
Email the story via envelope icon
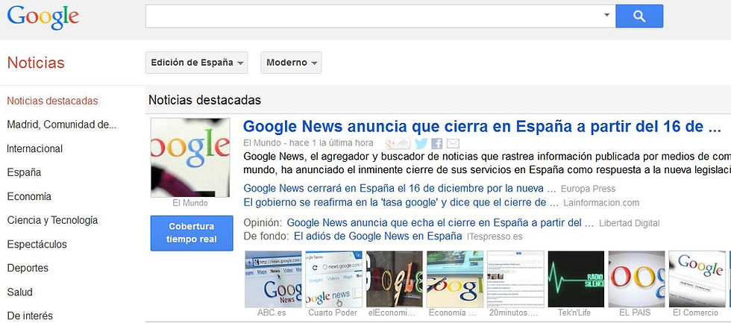453,143
